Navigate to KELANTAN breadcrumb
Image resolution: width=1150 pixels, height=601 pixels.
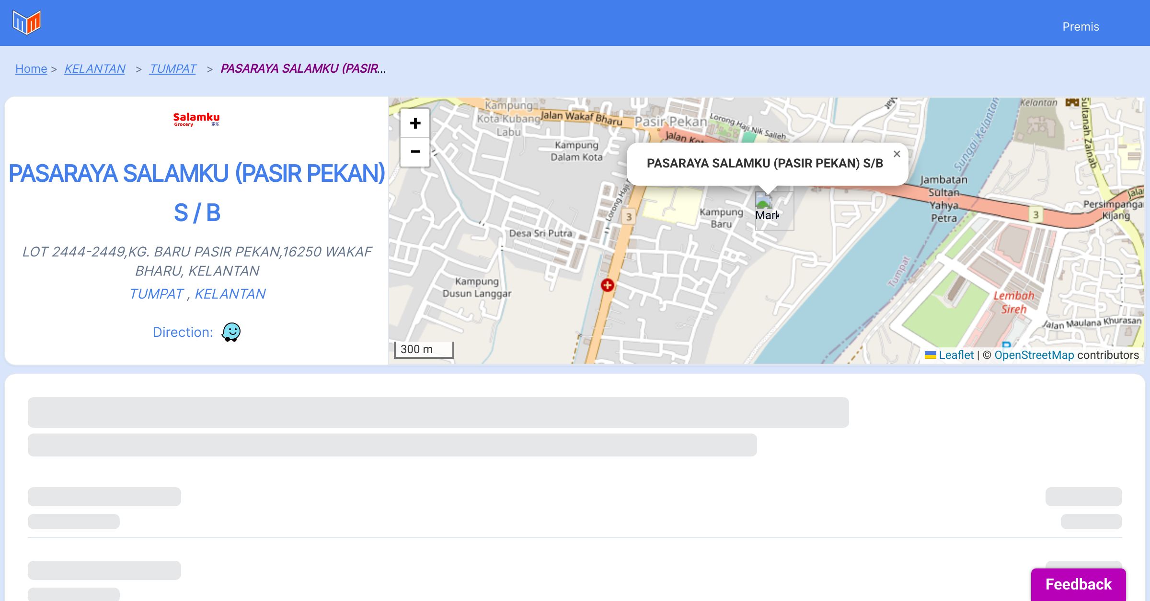point(95,69)
